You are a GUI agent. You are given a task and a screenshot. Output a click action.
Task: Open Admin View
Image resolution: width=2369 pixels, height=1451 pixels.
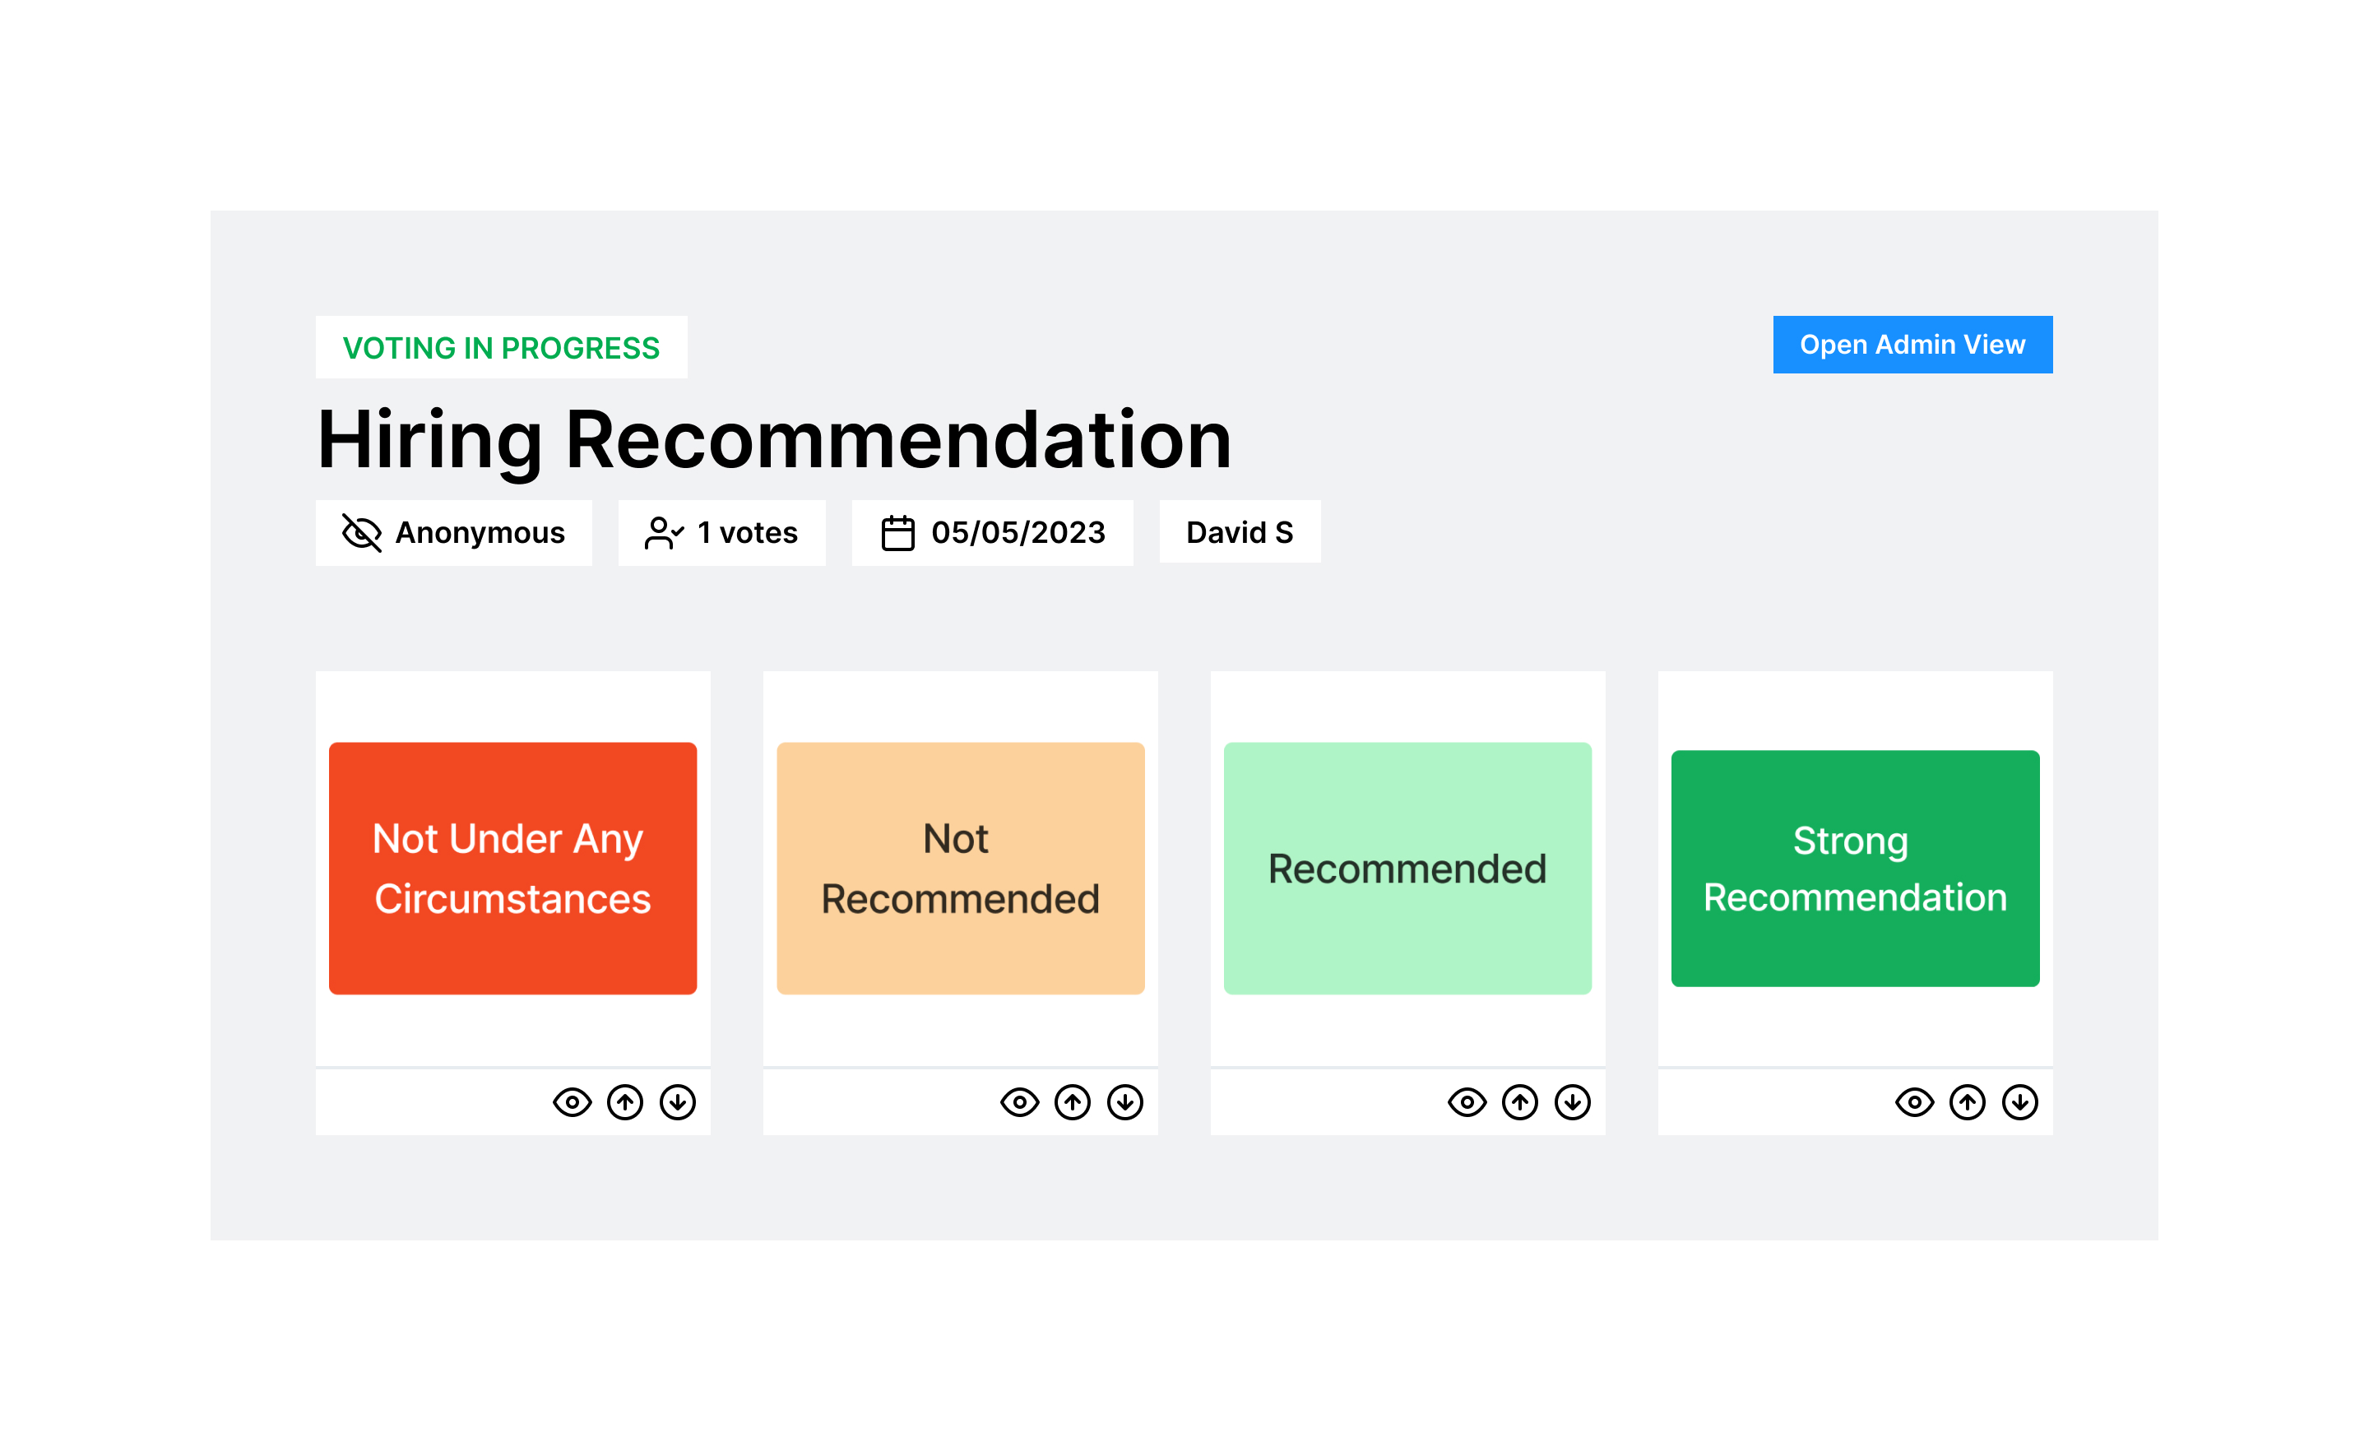click(1912, 344)
